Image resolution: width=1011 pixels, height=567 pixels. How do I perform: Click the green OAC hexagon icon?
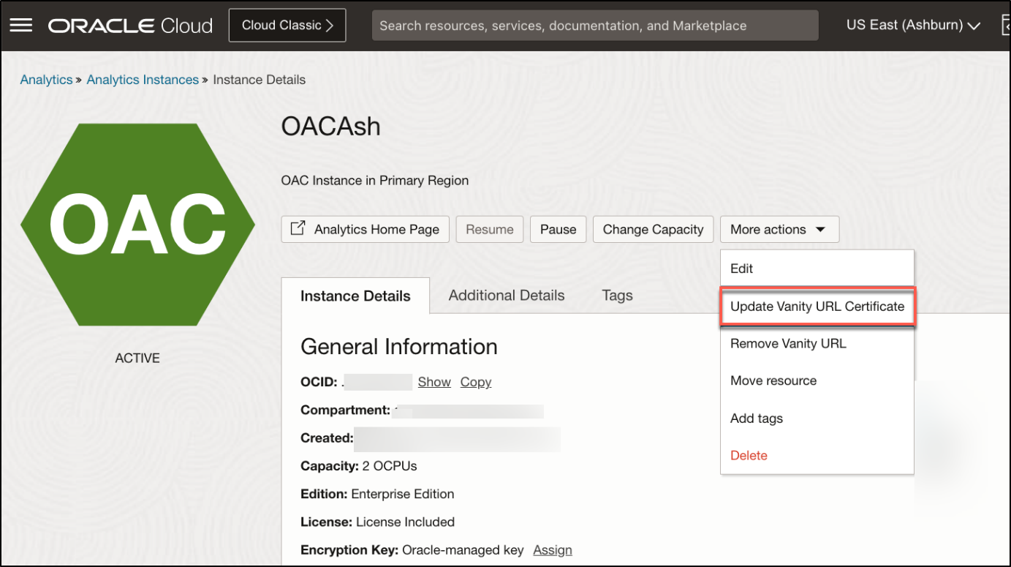click(x=137, y=225)
